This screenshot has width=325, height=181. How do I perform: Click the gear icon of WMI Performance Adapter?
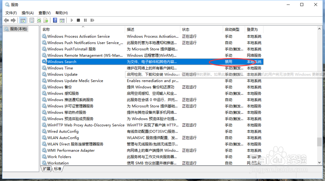44,150
